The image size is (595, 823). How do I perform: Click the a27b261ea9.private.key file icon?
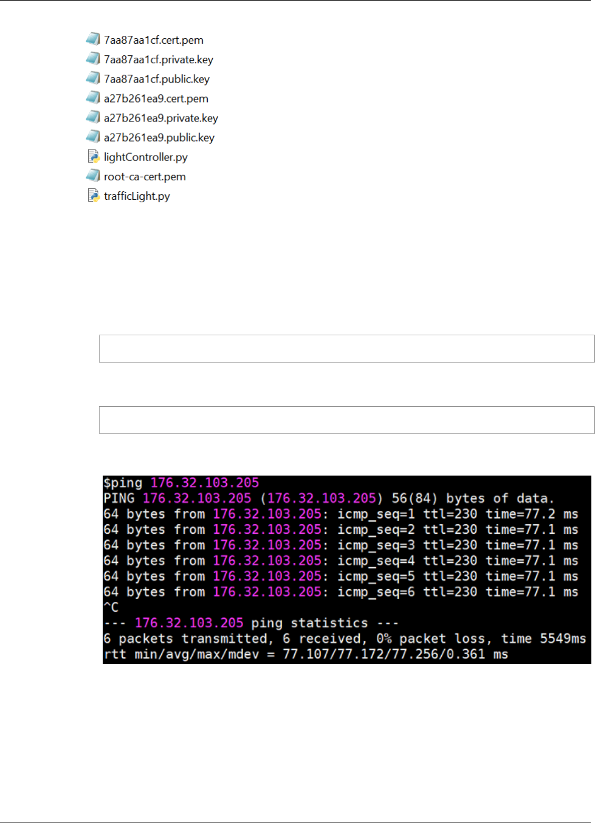pyautogui.click(x=93, y=117)
